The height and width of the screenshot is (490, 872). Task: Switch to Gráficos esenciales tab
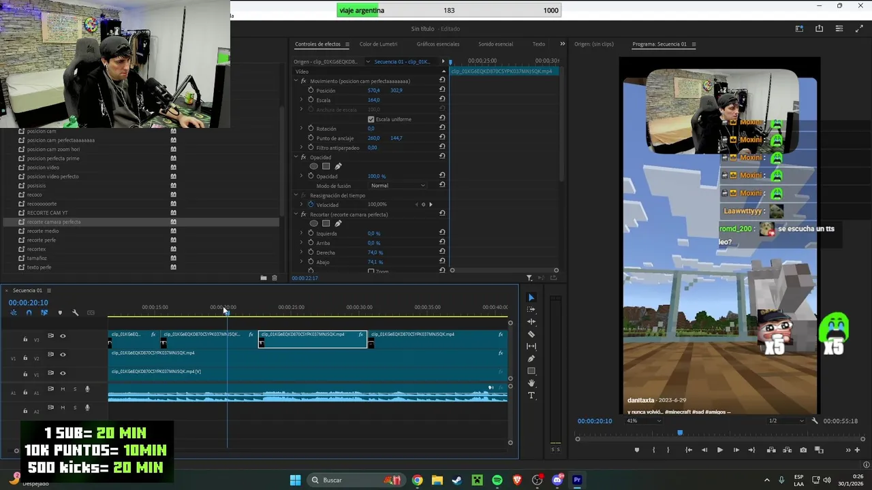[438, 44]
